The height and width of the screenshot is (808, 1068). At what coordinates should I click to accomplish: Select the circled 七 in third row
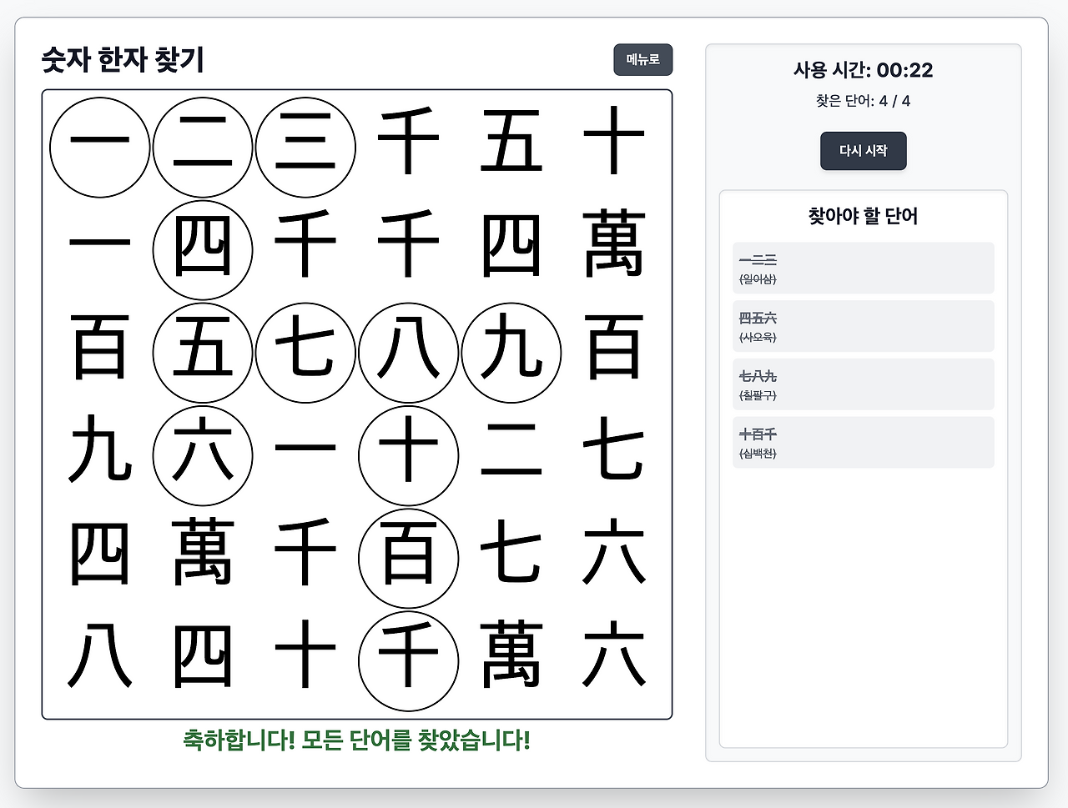coord(305,353)
